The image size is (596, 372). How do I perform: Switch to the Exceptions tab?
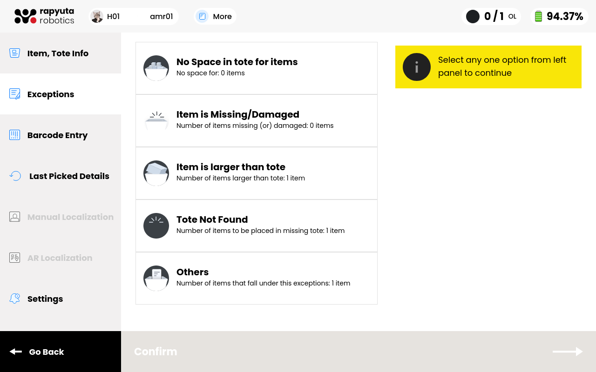point(61,94)
